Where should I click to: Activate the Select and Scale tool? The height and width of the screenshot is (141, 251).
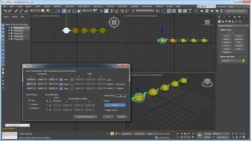pos(74,11)
